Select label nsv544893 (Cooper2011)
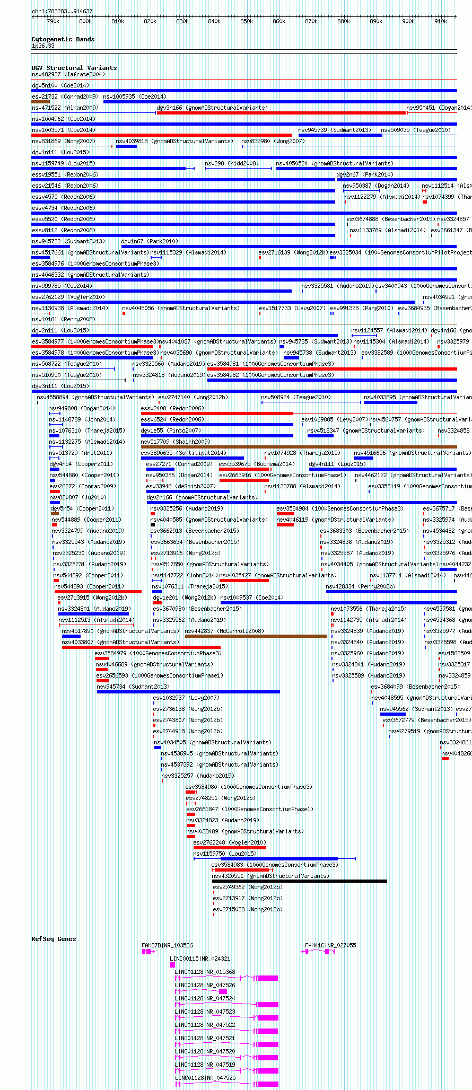Viewport: 472px width, 1090px height. tap(89, 586)
